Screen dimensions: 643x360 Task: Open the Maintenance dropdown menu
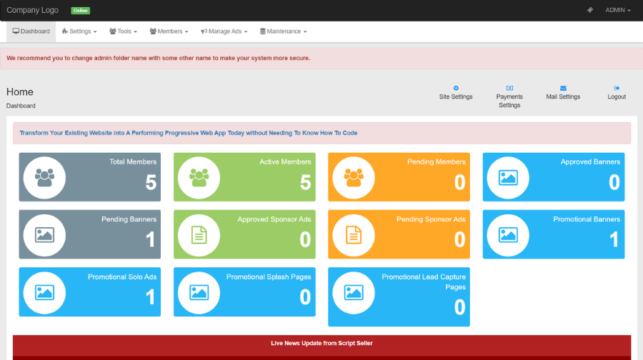[x=284, y=31]
